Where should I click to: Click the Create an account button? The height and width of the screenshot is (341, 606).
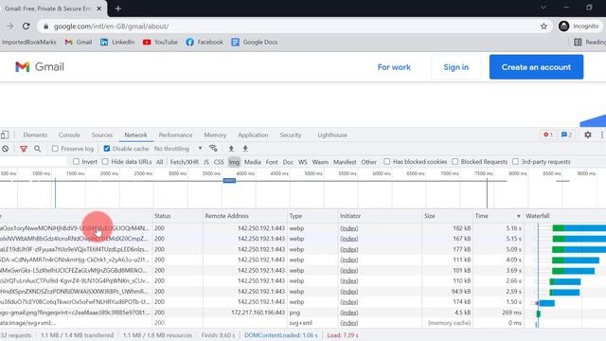[x=536, y=67]
